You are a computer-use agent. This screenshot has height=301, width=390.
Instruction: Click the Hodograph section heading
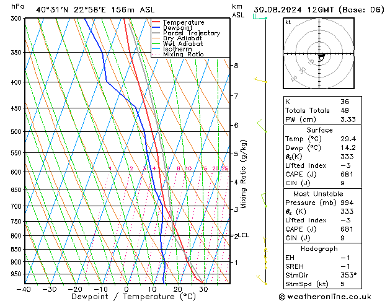click(319, 248)
